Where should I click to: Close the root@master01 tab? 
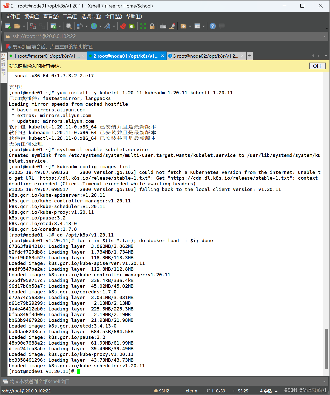[83, 56]
